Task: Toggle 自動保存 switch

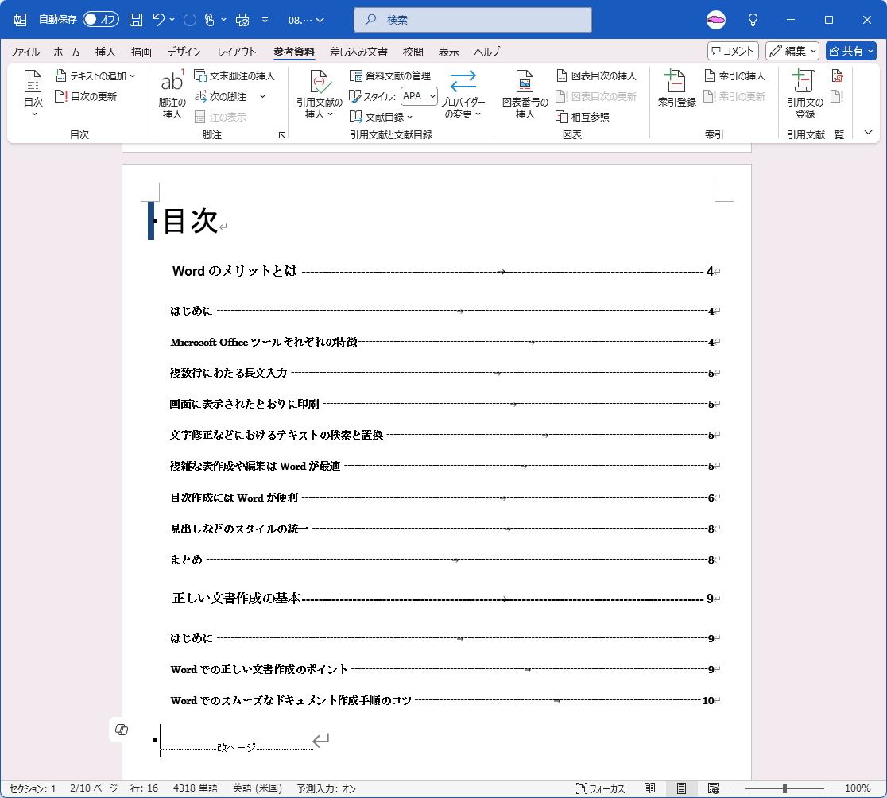Action: click(101, 20)
